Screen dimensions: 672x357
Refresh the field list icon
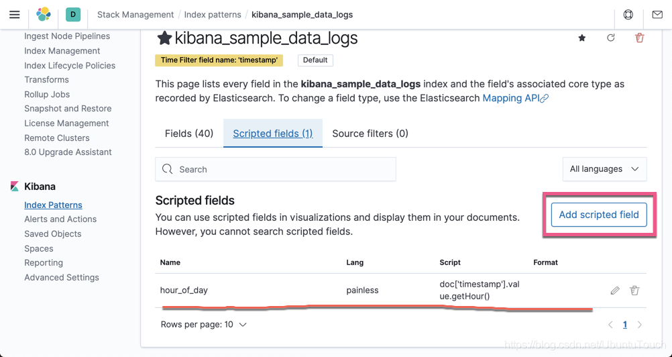[x=611, y=38]
